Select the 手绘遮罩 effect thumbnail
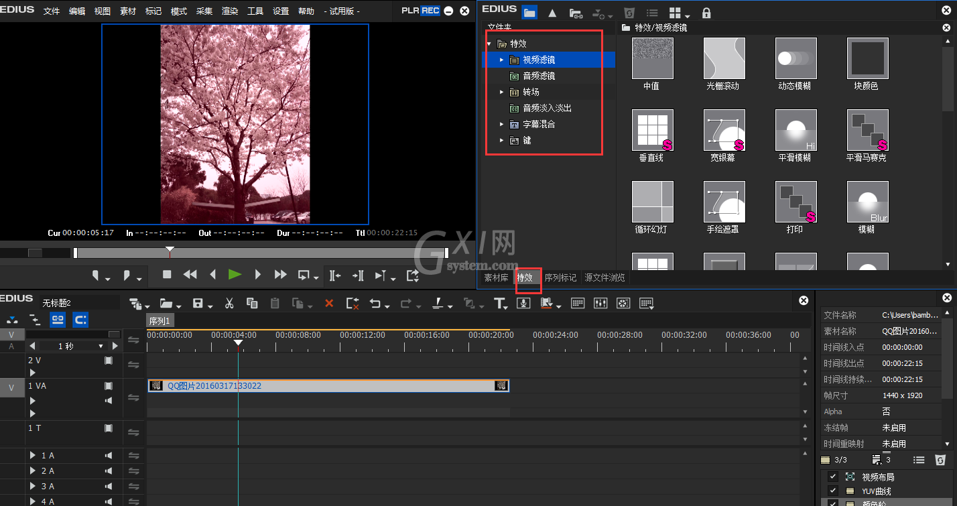Screen dimensions: 957x506 coord(724,202)
